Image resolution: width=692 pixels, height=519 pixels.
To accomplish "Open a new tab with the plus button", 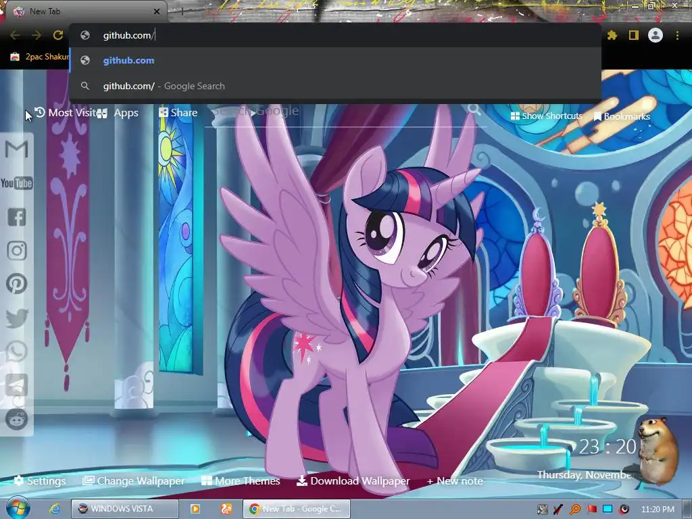I will tap(182, 11).
